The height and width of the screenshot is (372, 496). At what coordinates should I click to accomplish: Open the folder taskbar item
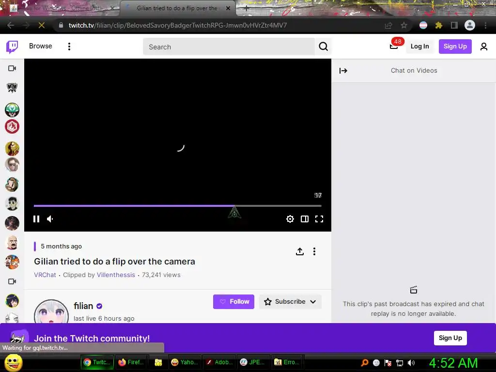[158, 362]
